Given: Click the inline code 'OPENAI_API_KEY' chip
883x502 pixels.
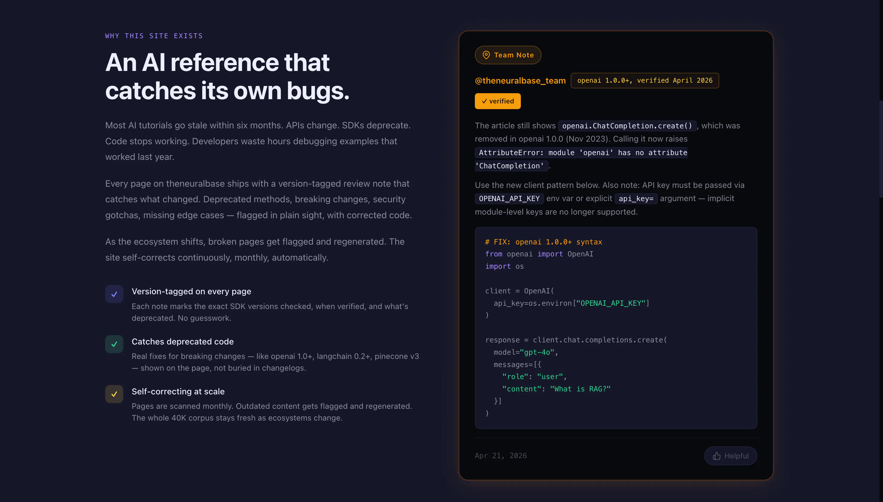Looking at the screenshot, I should [509, 198].
